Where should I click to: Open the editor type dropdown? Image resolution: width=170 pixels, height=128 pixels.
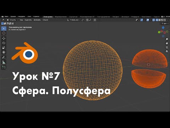3,20
